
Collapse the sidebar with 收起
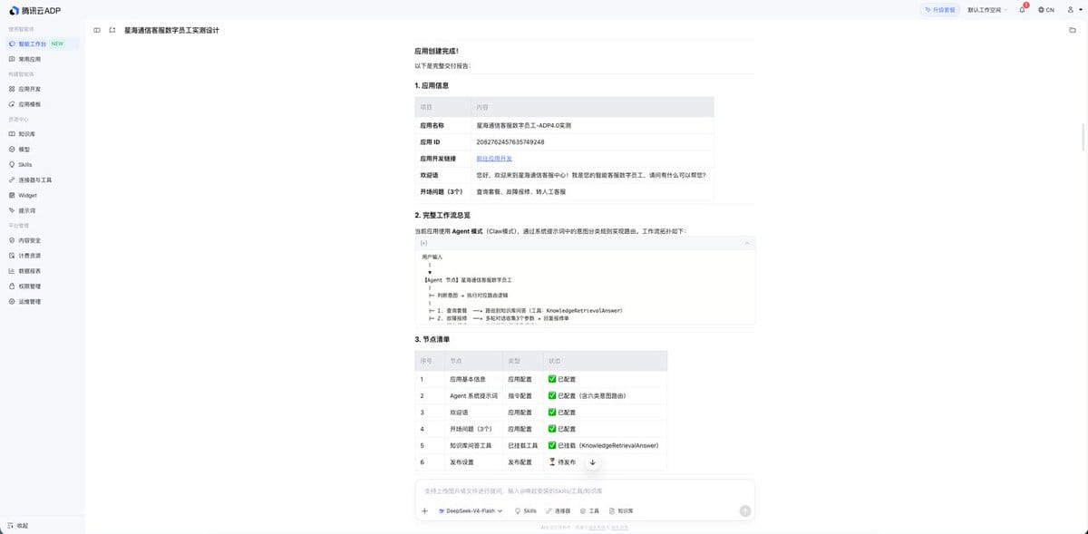pos(18,525)
